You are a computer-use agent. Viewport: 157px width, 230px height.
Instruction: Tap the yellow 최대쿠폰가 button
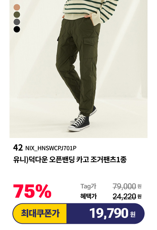pos(40,214)
